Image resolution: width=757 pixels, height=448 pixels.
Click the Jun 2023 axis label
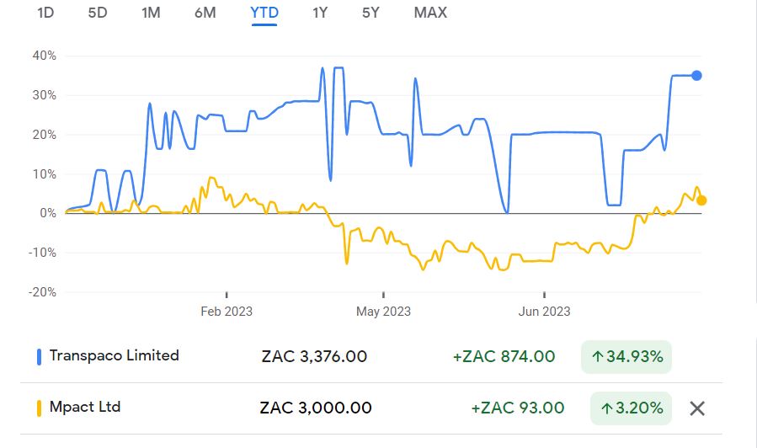[544, 312]
